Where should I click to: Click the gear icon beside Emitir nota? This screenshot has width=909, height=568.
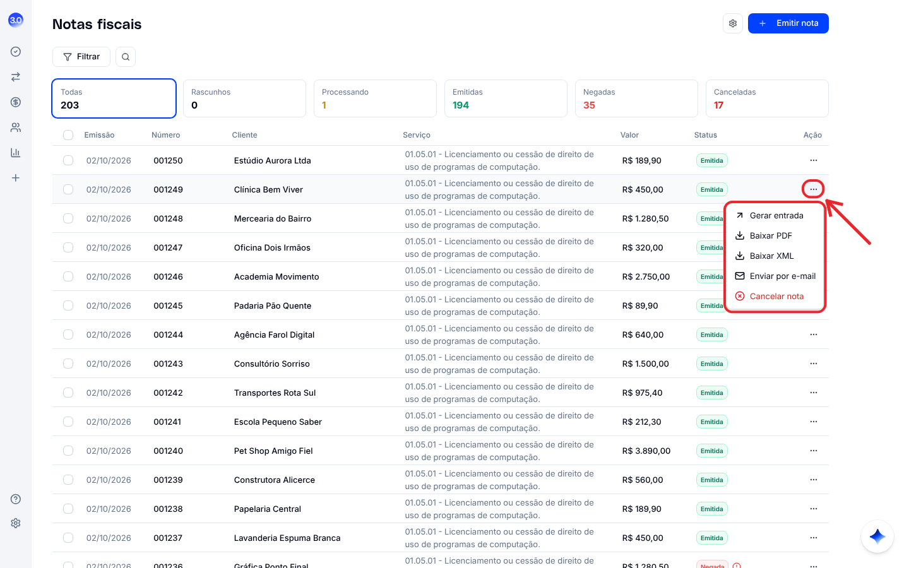733,23
